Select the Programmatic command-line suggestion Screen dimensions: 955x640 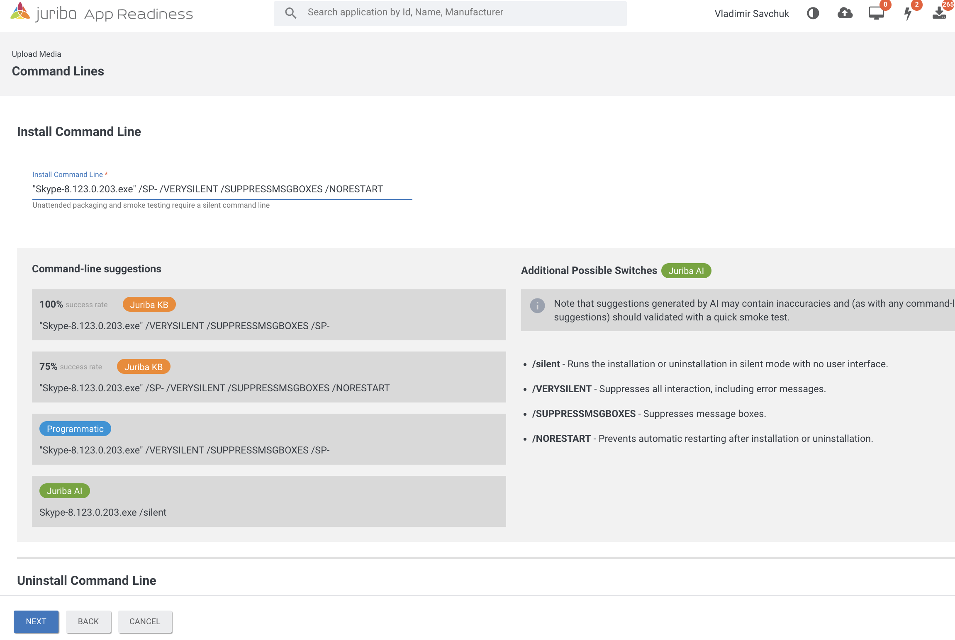click(x=269, y=439)
